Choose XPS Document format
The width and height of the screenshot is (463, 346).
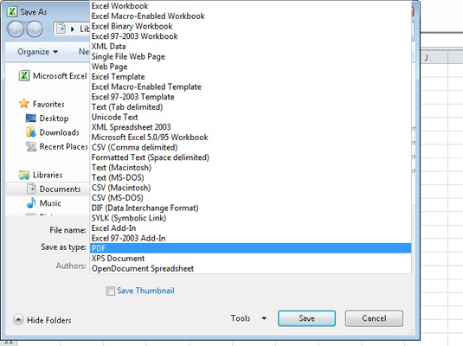250,259
